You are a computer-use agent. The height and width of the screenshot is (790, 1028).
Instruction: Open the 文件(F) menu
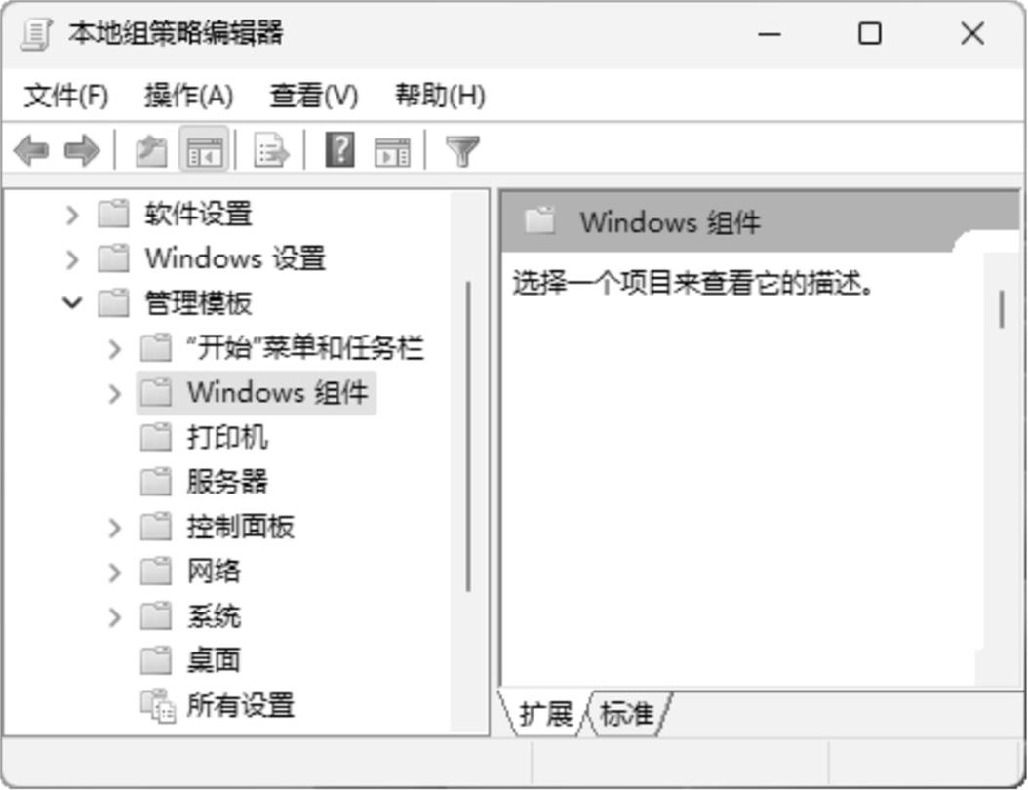(x=66, y=96)
